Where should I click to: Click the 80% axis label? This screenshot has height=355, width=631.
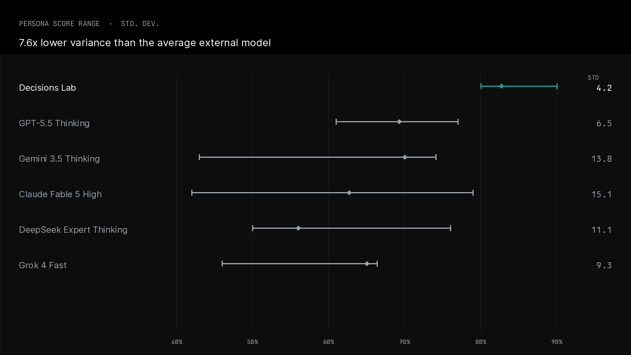481,342
